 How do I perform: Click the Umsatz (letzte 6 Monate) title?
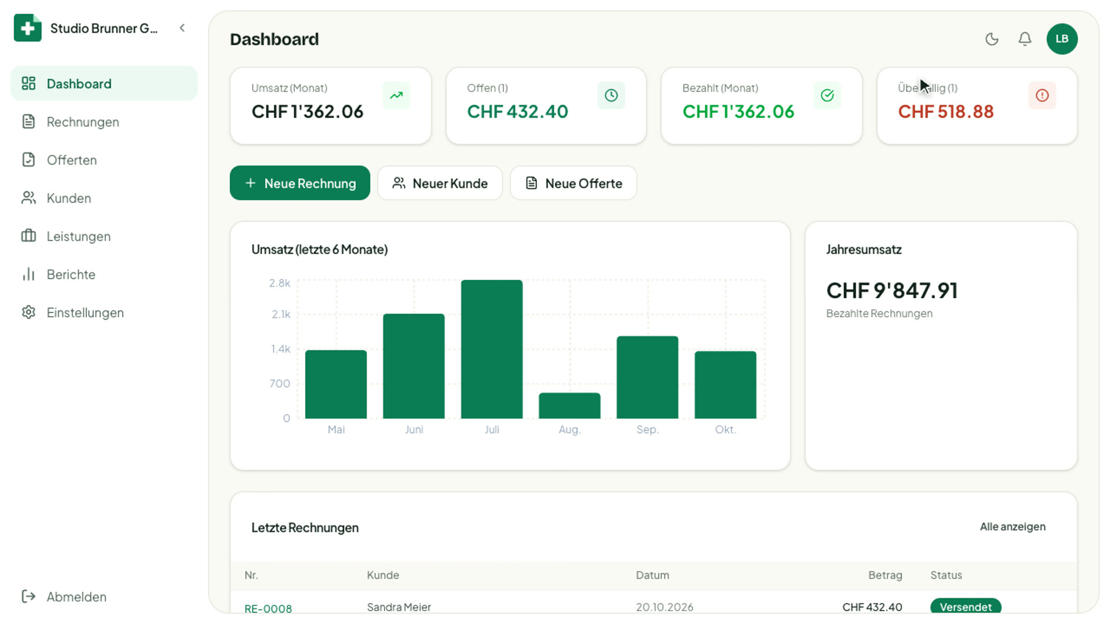point(320,249)
